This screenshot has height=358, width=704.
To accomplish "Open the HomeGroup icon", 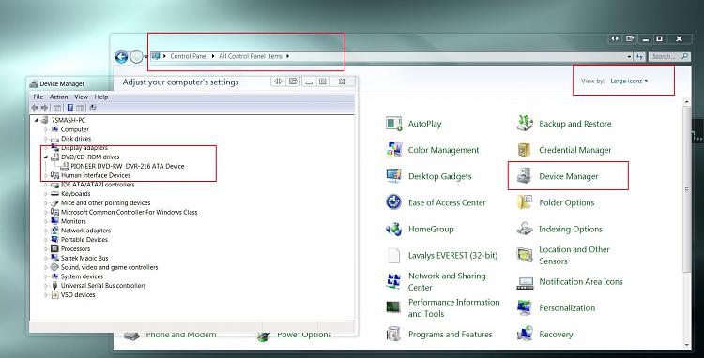I will point(393,229).
